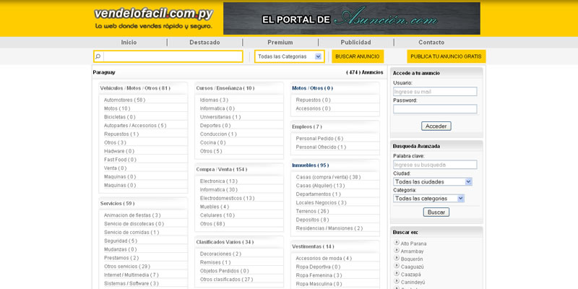Click the arrow icon beside Boquerón
Viewport: 578px width, 289px height.
pyautogui.click(x=397, y=259)
